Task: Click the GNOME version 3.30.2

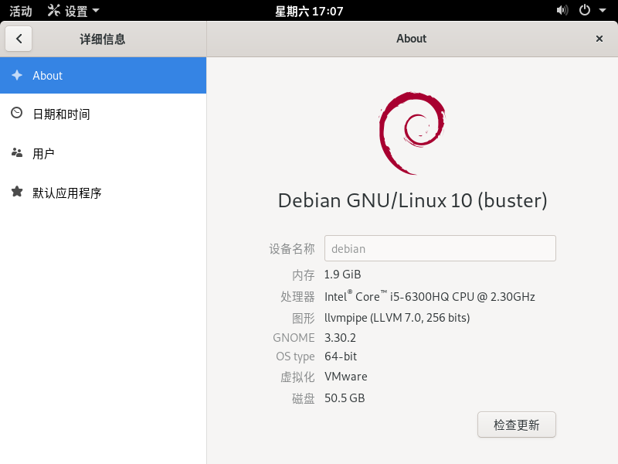Action: [340, 338]
